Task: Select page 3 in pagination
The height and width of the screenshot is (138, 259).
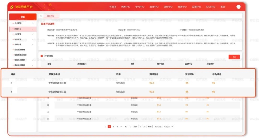Action: pos(117,127)
